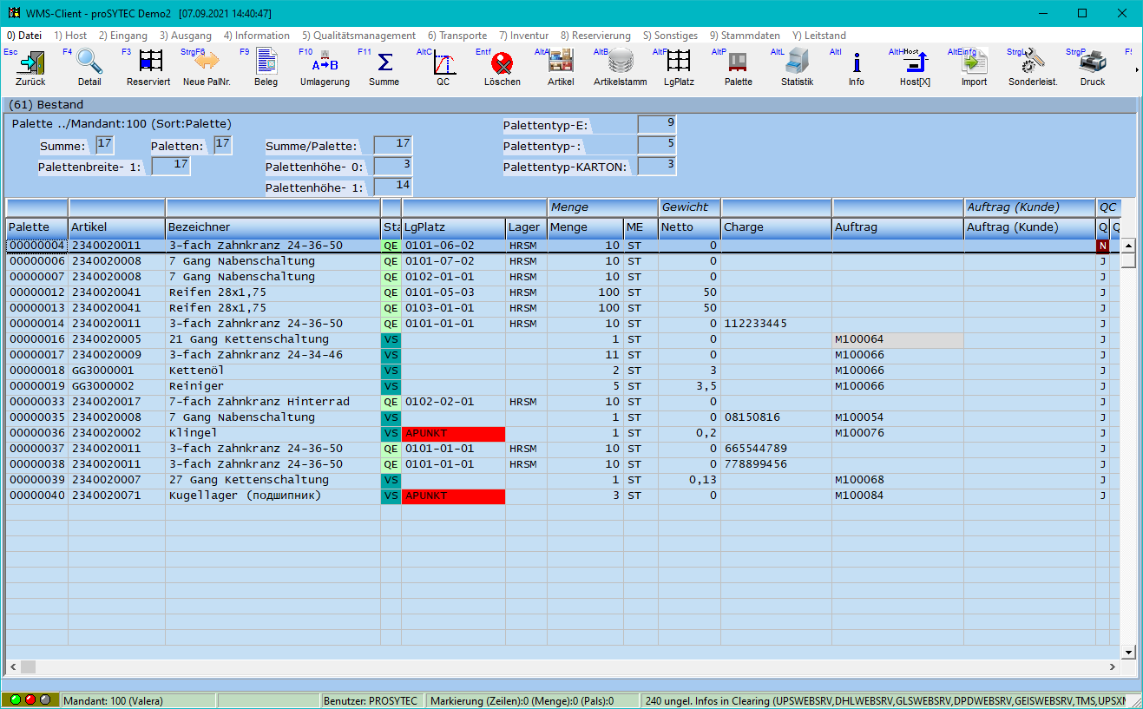The width and height of the screenshot is (1143, 709).
Task: Click the 240 ungelesene Infos clearing message
Action: point(885,699)
